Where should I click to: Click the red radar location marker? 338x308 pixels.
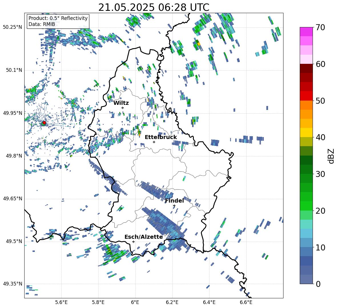(44, 123)
